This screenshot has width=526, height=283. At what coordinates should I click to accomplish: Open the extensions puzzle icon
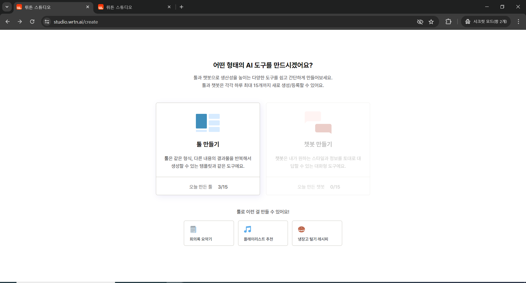(448, 22)
